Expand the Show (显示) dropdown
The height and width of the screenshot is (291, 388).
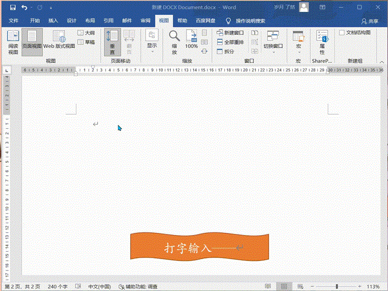click(152, 41)
